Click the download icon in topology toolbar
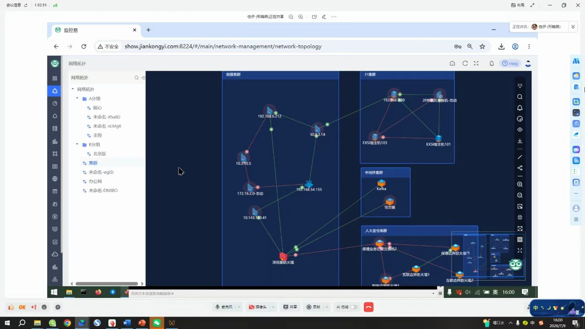Screen dimensions: 585x329 click(520, 141)
